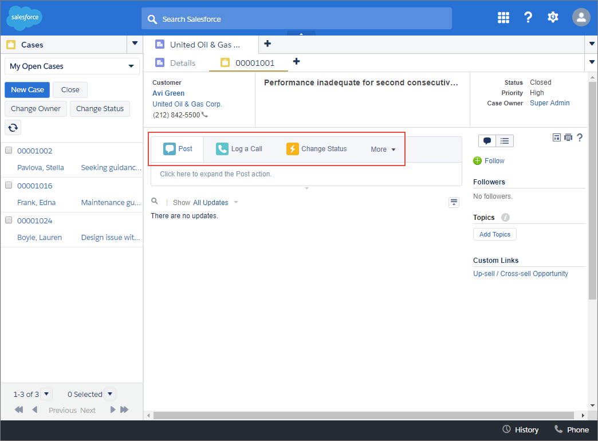Go to the first page of the list
598x441 pixels.
pos(19,409)
